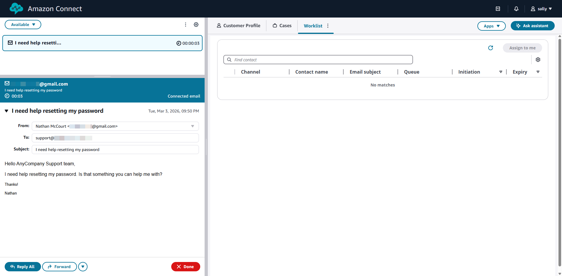Open the calendar icon in top bar

498,9
